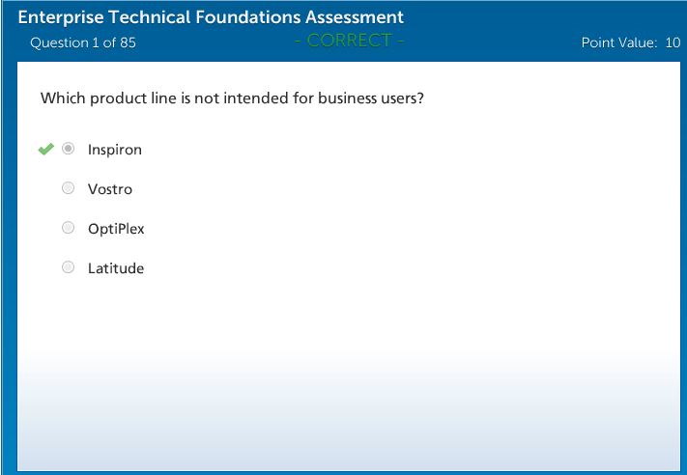The height and width of the screenshot is (475, 687).
Task: Click the word Assessment in the header
Action: 351,17
